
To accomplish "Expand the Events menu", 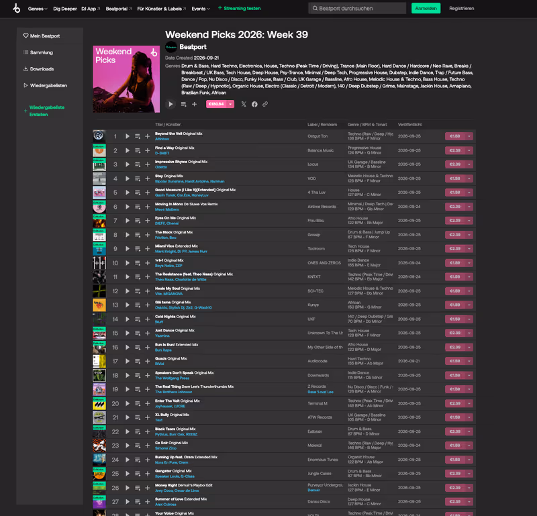I will coord(201,9).
